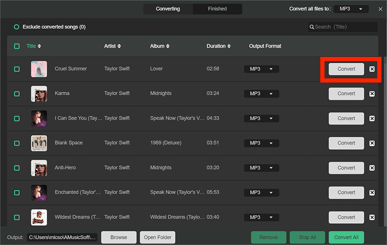Screen dimensions: 387x245
Task: Open Convert all files to dropdown
Action: click(351, 9)
